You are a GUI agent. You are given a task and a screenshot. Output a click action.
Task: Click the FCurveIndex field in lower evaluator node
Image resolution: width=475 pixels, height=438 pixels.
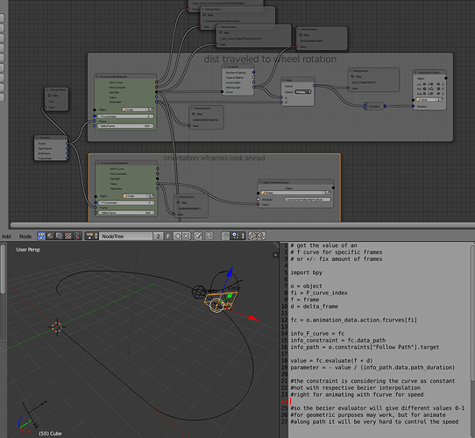coord(126,202)
